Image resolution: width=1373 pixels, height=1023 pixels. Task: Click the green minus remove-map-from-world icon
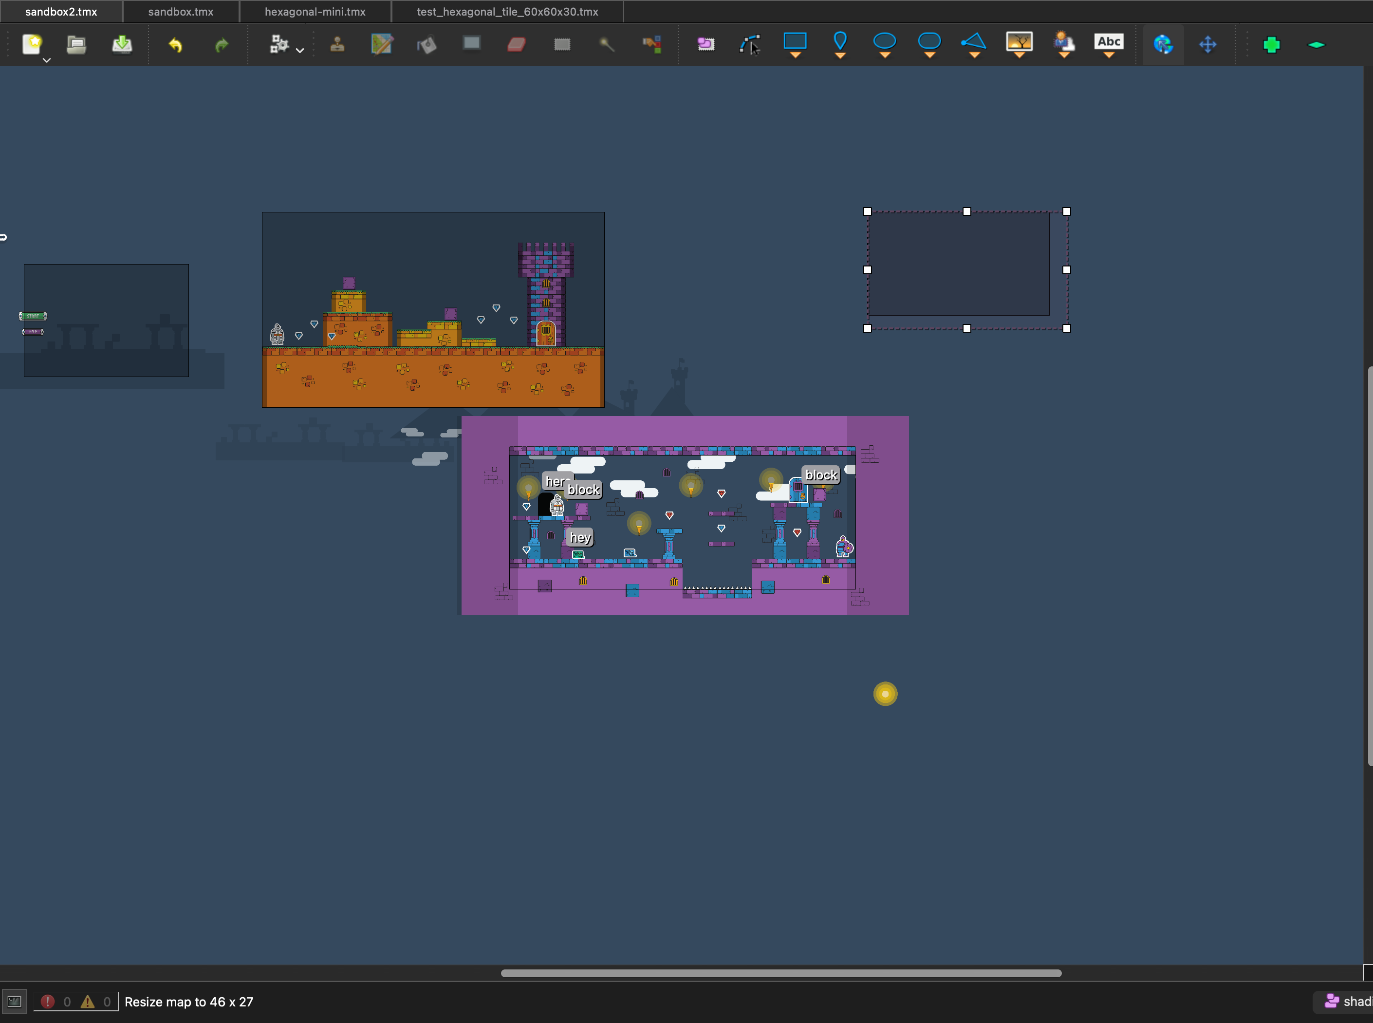1316,44
